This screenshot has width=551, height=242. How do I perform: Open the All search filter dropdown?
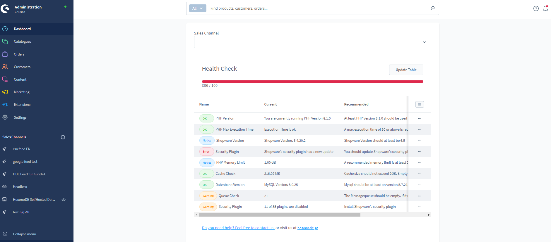coord(198,8)
